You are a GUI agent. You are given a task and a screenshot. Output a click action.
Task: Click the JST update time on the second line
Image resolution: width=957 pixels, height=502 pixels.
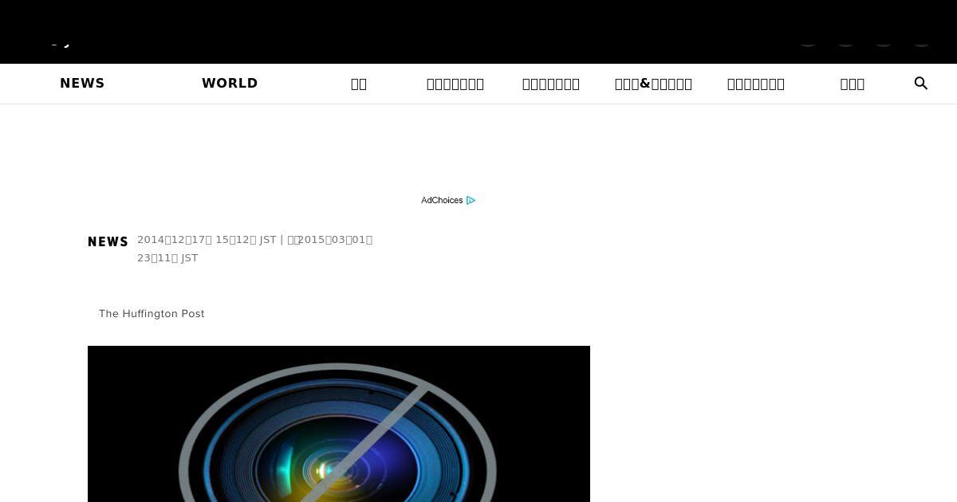tap(167, 258)
